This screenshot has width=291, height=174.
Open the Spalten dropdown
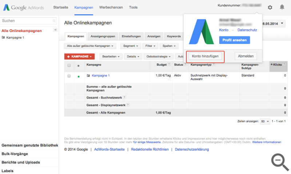[x=169, y=46]
